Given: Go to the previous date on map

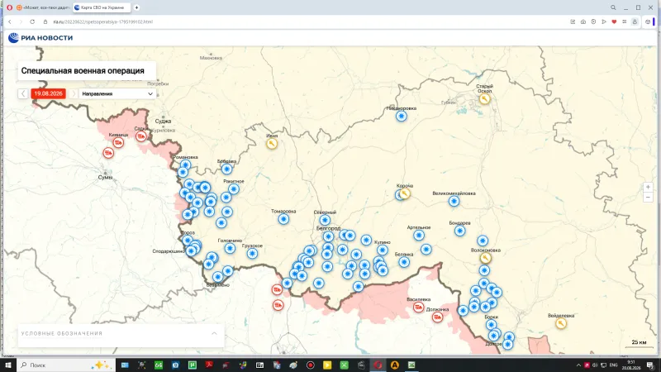Looking at the screenshot, I should coord(23,93).
